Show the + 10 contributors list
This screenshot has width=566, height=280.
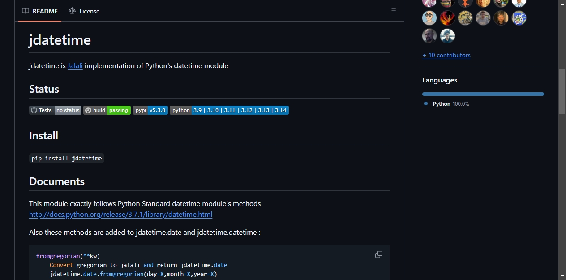446,56
